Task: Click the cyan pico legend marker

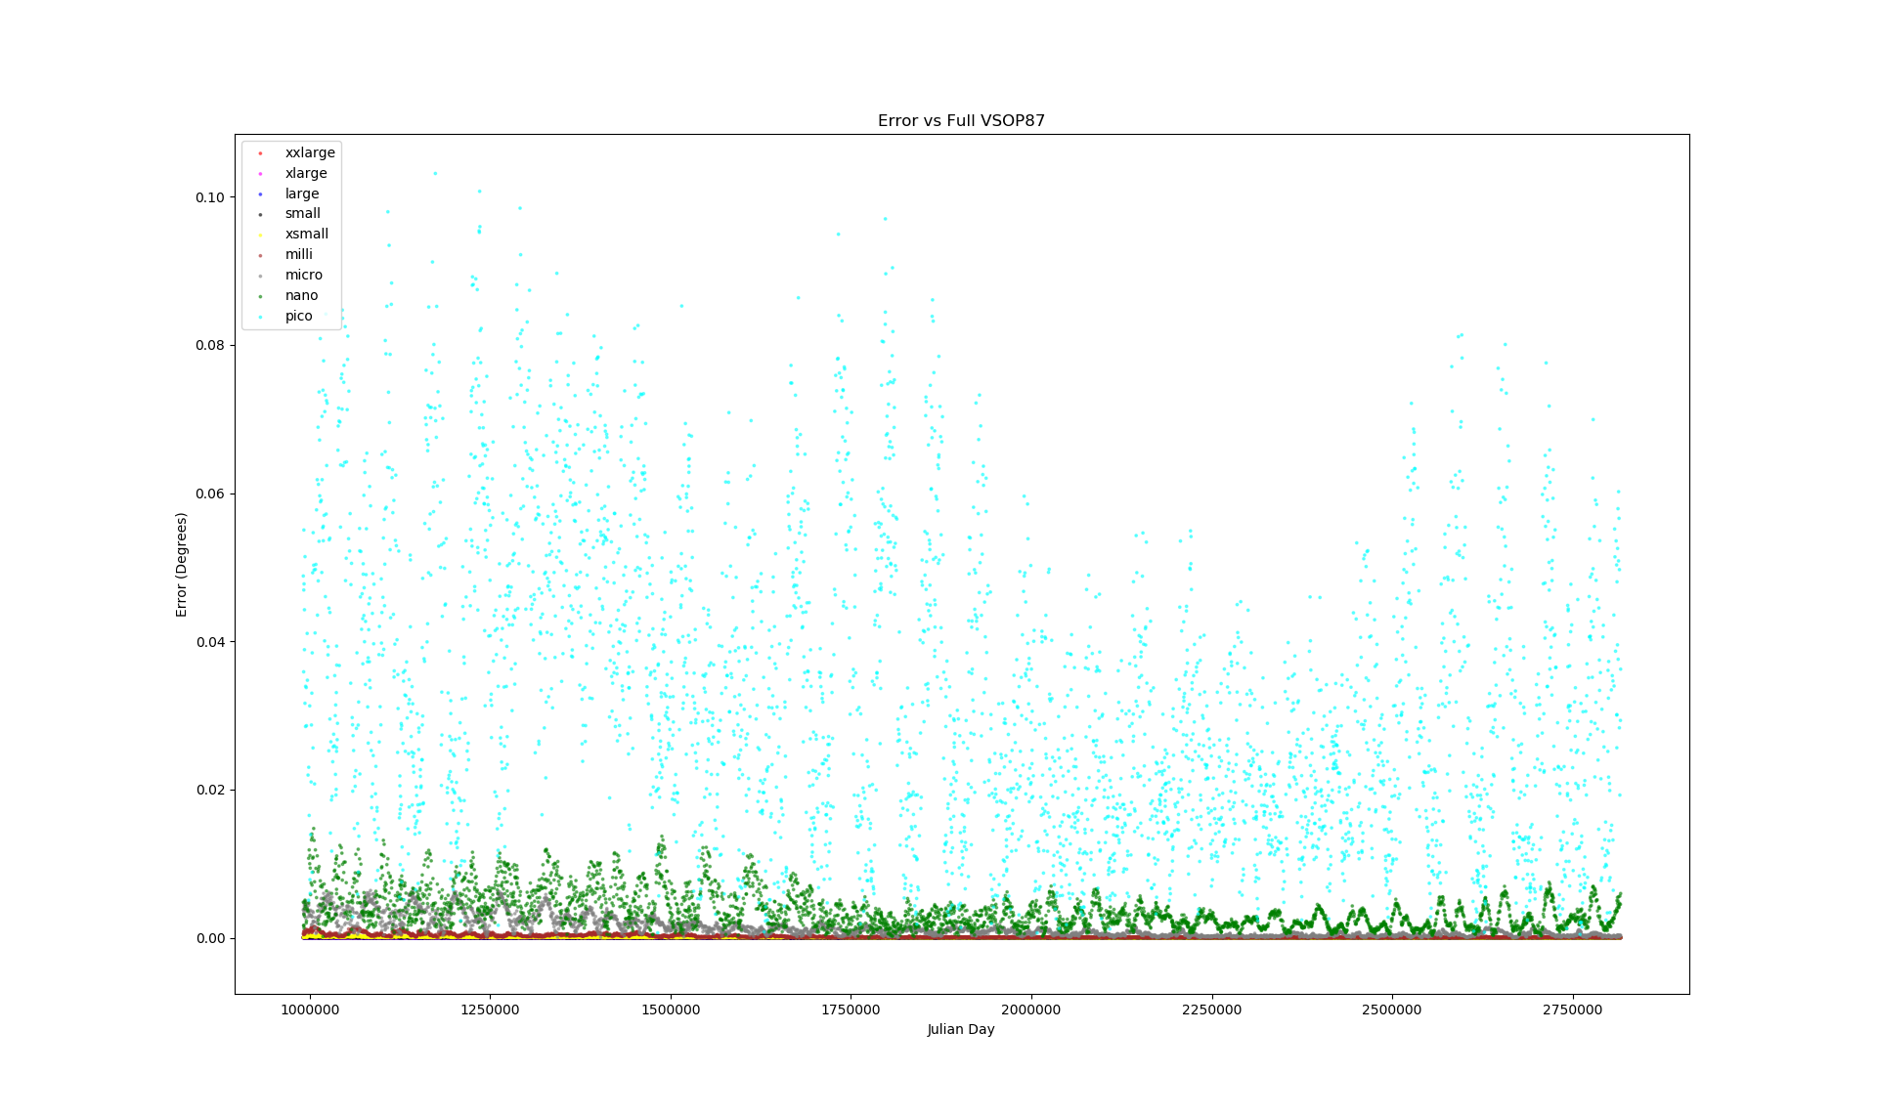Action: tap(260, 317)
